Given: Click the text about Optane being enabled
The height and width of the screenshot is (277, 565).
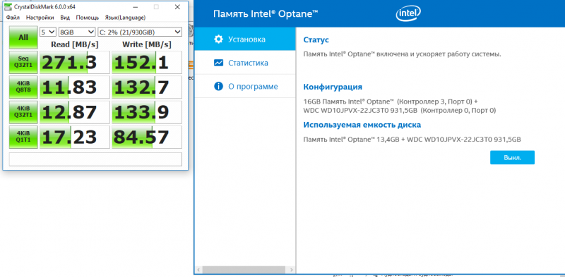Looking at the screenshot, I should (402, 54).
